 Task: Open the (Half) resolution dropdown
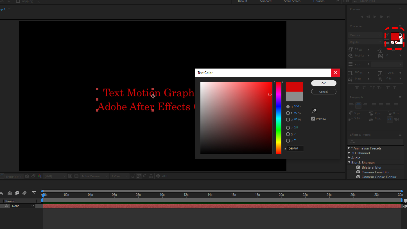point(55,176)
